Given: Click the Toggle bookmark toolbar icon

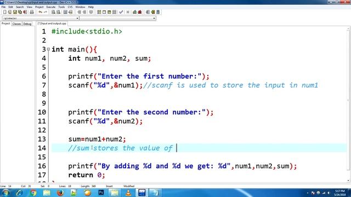Looking at the screenshot, I should coord(91,12).
